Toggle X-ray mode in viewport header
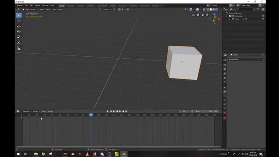Screen dimensions: 279x157 pos(204,10)
